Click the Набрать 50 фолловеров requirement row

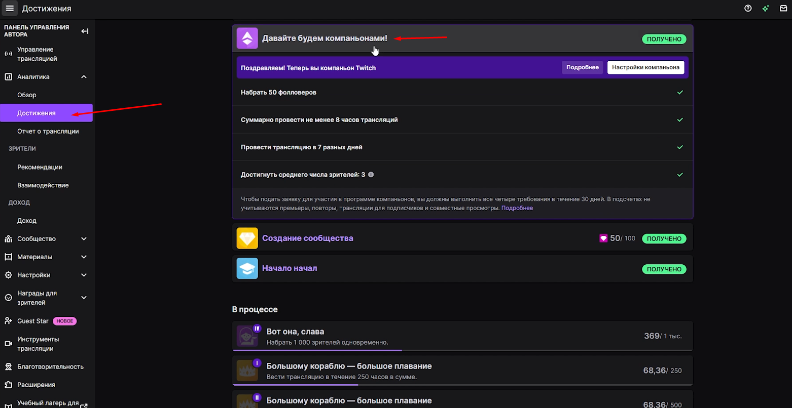pyautogui.click(x=462, y=93)
